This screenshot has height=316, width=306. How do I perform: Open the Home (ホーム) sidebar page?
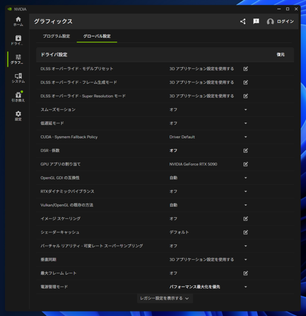coord(18,22)
